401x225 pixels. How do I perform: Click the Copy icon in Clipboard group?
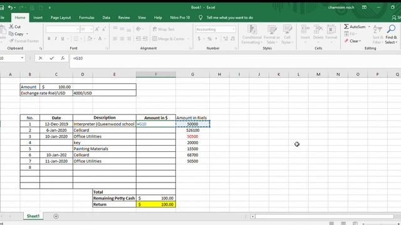11,34
